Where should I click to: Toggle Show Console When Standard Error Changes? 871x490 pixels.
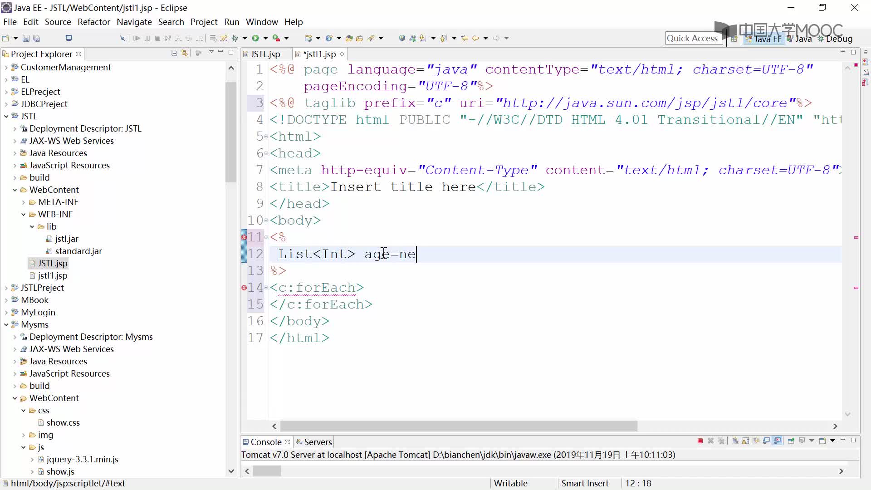pos(777,441)
